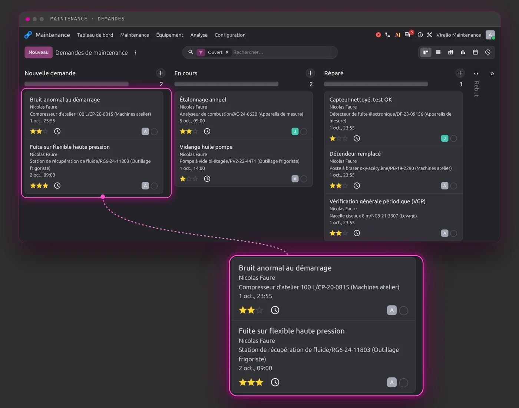Click the En cours column header title
Image resolution: width=519 pixels, height=408 pixels.
(186, 73)
